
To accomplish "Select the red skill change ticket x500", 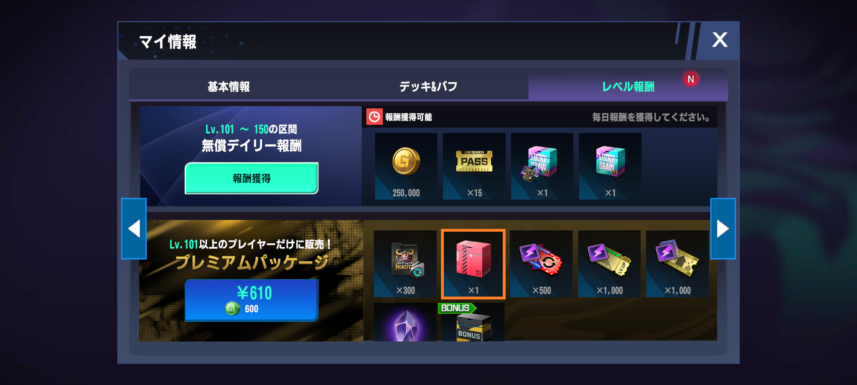I will pyautogui.click(x=541, y=264).
